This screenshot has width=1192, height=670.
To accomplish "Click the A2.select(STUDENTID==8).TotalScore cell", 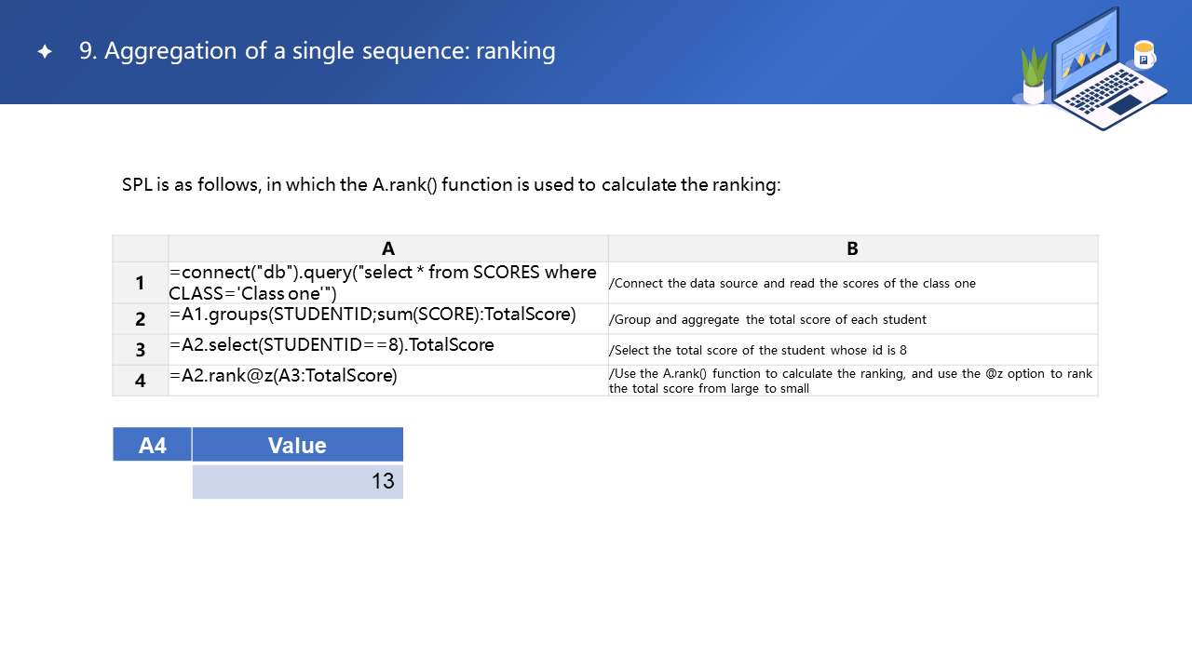I will (387, 347).
